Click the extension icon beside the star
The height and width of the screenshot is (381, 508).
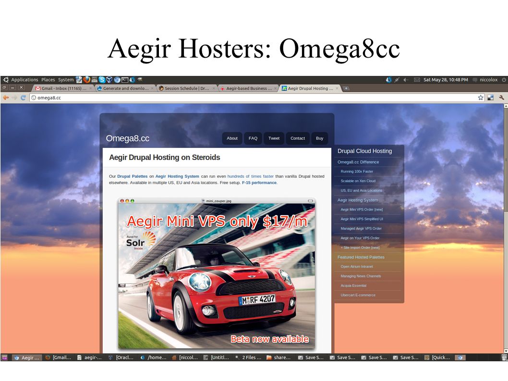pos(491,98)
